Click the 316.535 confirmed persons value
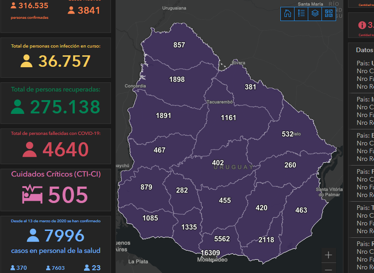 pyautogui.click(x=33, y=5)
